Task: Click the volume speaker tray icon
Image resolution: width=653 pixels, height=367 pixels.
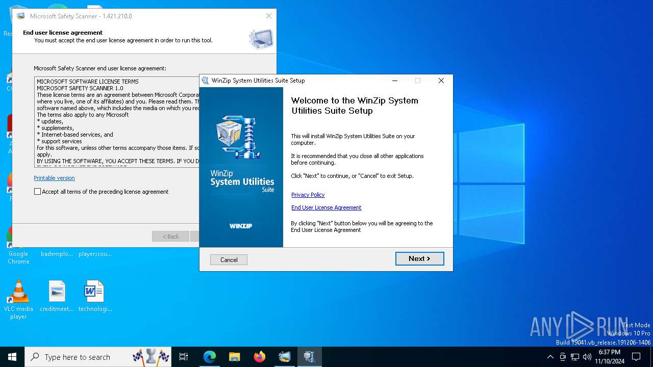Action: (587, 357)
